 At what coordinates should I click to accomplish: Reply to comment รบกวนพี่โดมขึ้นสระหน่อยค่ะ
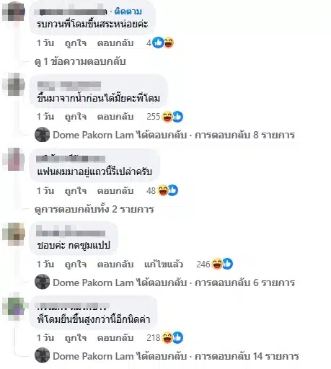tap(115, 43)
